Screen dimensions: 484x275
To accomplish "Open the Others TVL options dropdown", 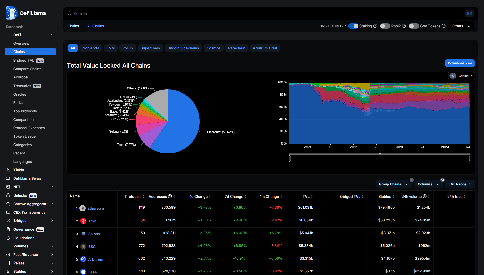I will (461, 26).
